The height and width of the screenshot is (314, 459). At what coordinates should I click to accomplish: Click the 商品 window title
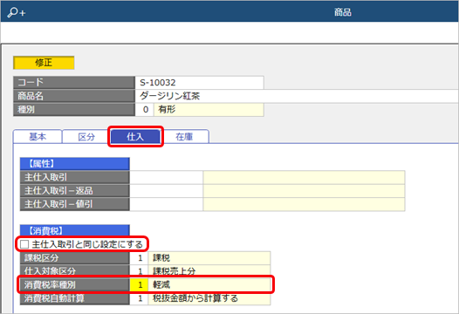coord(343,12)
